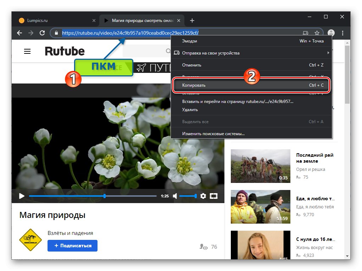The image size is (362, 271).
Task: Close the Магия природы tab
Action: [x=179, y=21]
